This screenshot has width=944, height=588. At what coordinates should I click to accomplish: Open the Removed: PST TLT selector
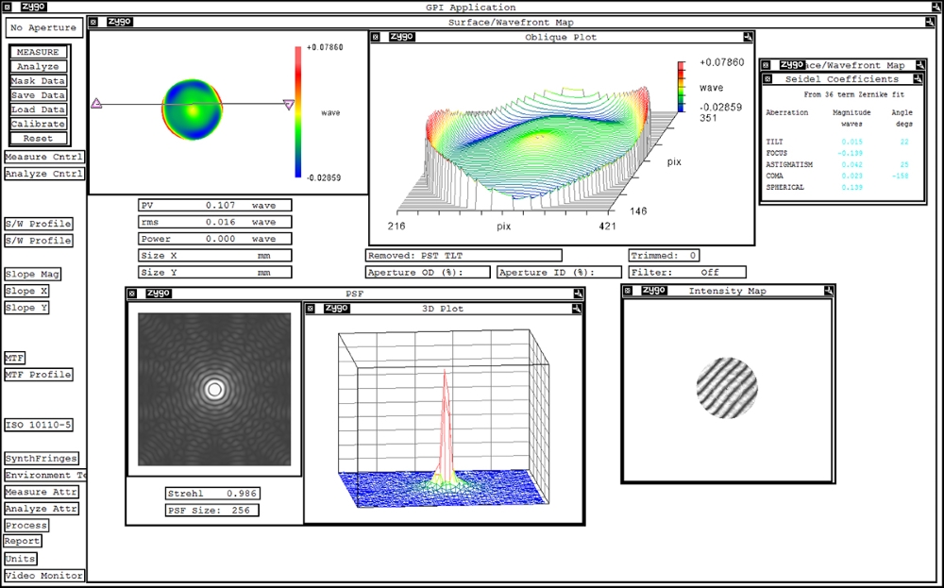[x=463, y=256]
